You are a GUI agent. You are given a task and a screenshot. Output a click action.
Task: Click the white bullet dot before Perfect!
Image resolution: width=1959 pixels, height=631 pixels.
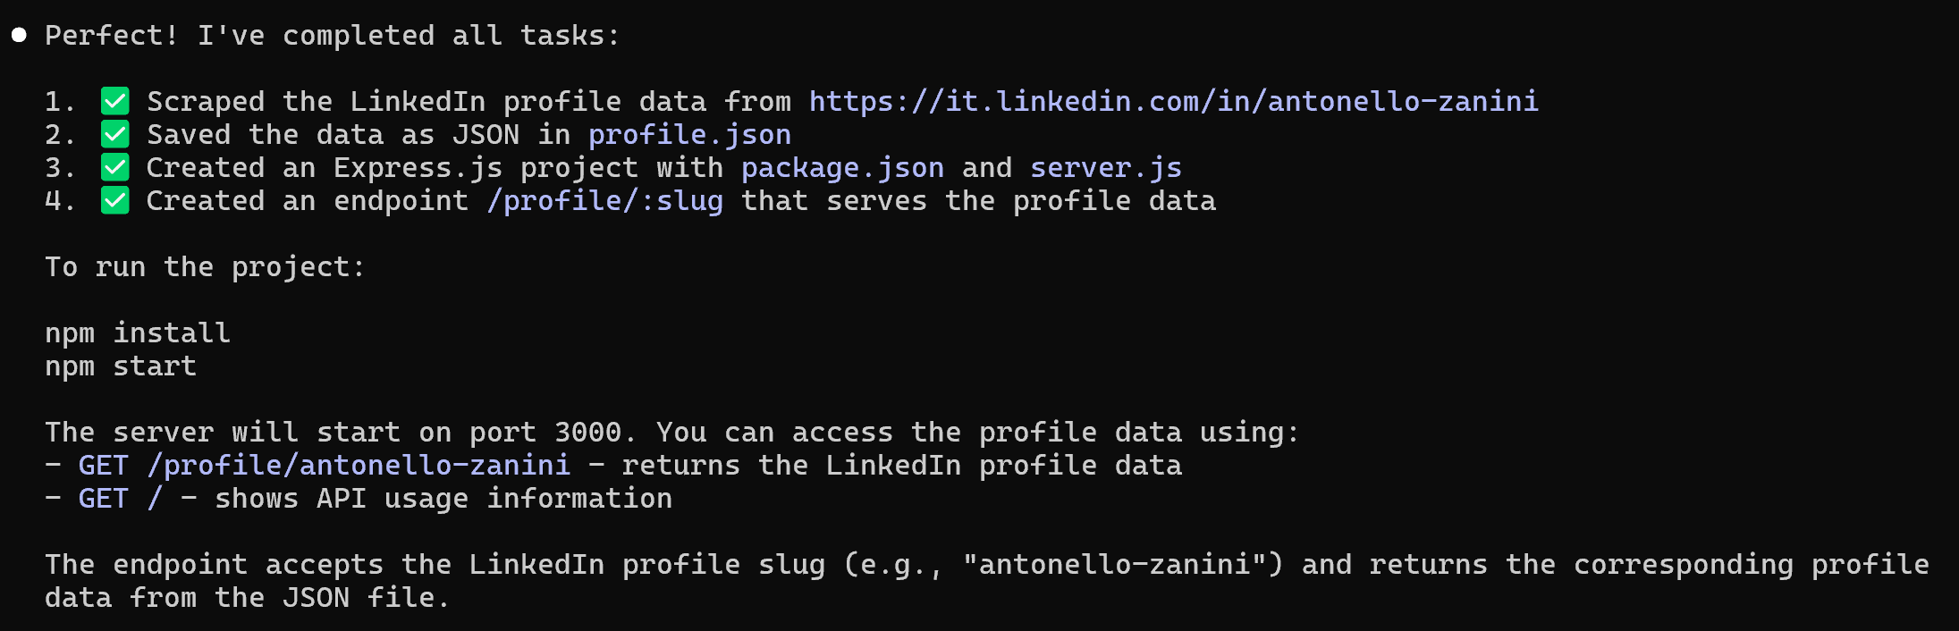[19, 35]
